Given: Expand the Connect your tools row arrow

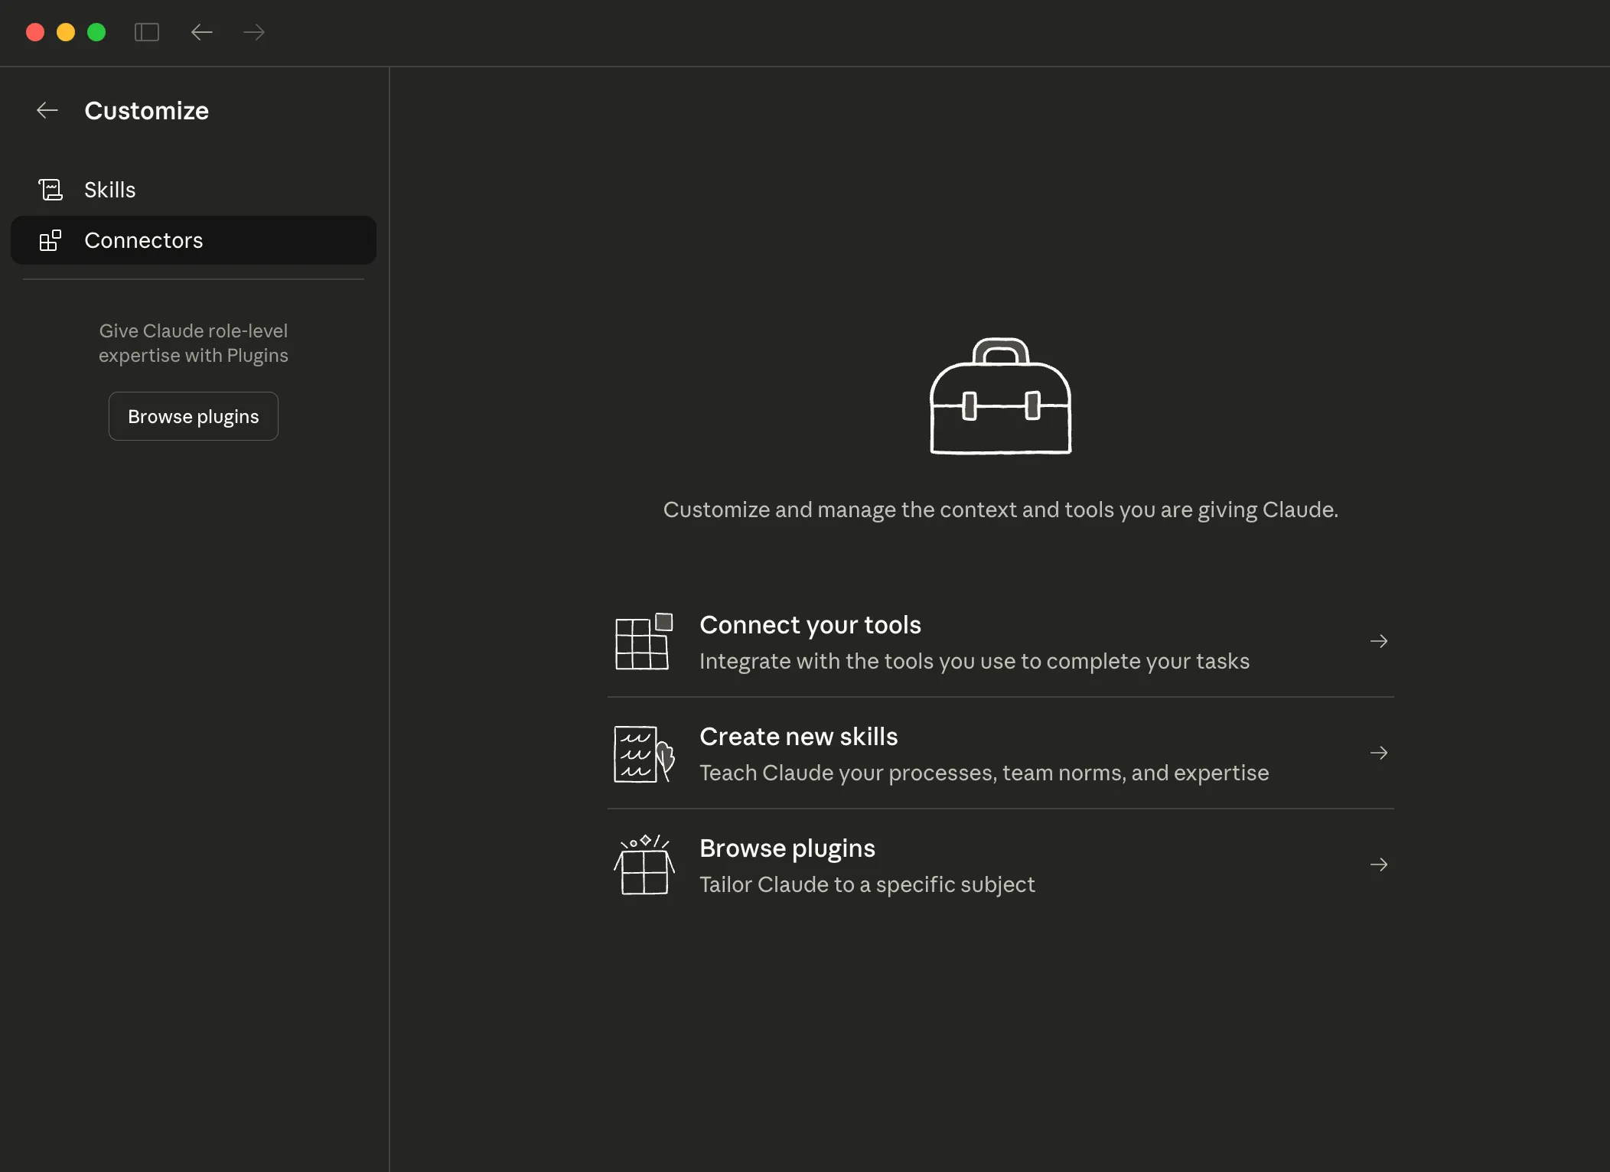Looking at the screenshot, I should coord(1379,641).
